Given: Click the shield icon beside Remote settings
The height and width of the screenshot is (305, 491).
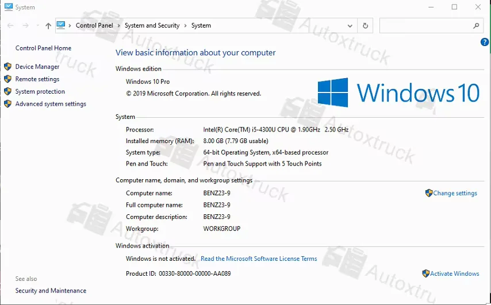Looking at the screenshot, I should coord(8,79).
